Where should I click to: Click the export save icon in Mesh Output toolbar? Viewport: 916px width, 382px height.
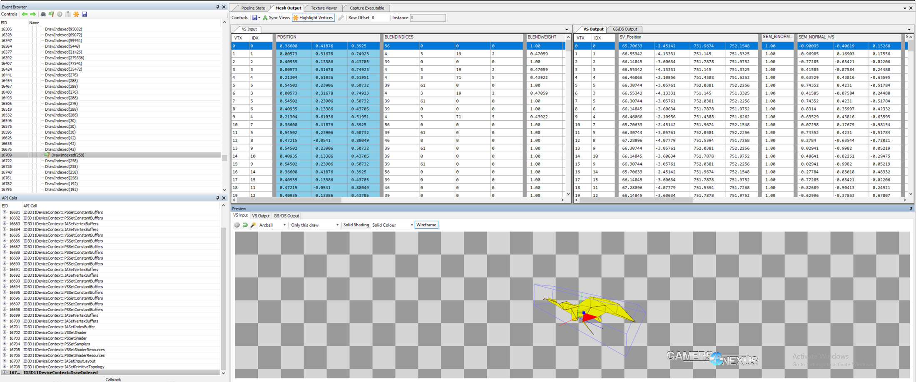pos(255,17)
